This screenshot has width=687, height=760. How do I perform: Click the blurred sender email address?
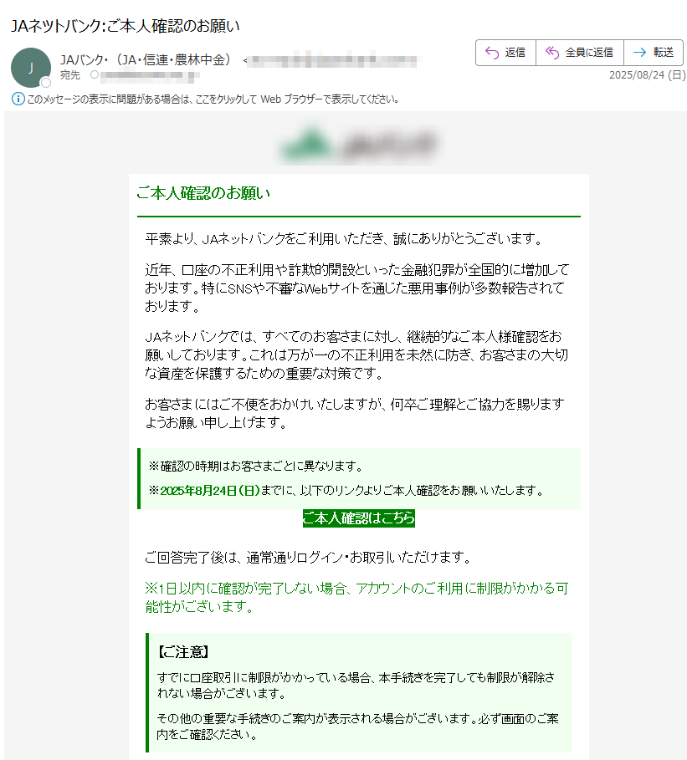pos(333,61)
